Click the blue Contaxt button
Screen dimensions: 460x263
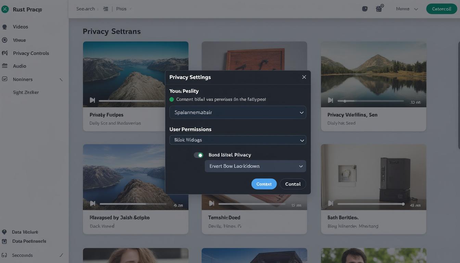[264, 184]
